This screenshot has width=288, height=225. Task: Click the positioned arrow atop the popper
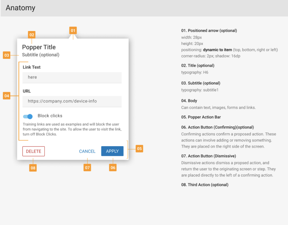73,37
